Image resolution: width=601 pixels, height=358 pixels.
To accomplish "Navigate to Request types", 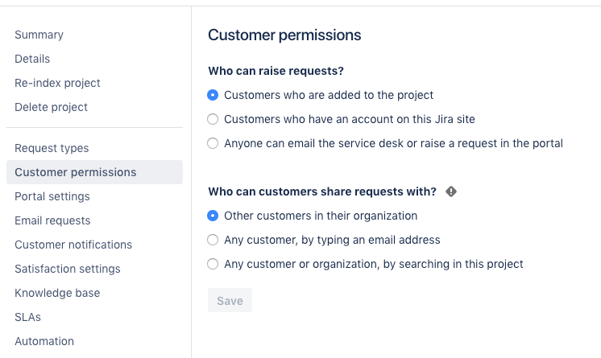I will click(x=52, y=148).
